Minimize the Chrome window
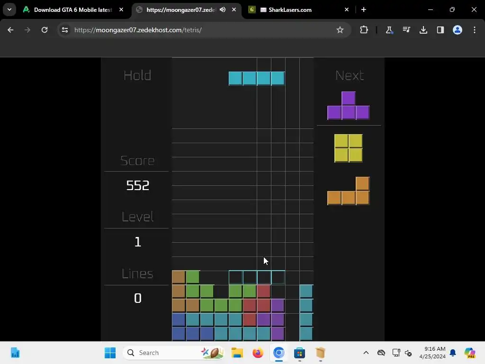The width and height of the screenshot is (485, 364). pyautogui.click(x=431, y=9)
